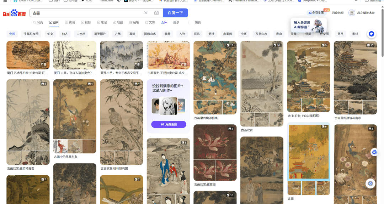Click the image-count badge showing 17
The image size is (384, 204).
tap(230, 45)
